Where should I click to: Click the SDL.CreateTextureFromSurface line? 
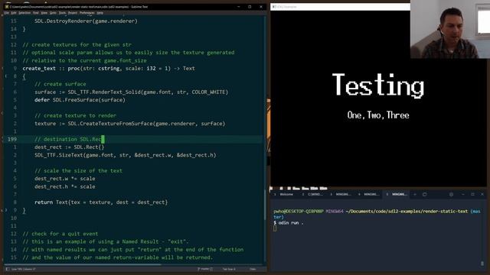pos(129,124)
